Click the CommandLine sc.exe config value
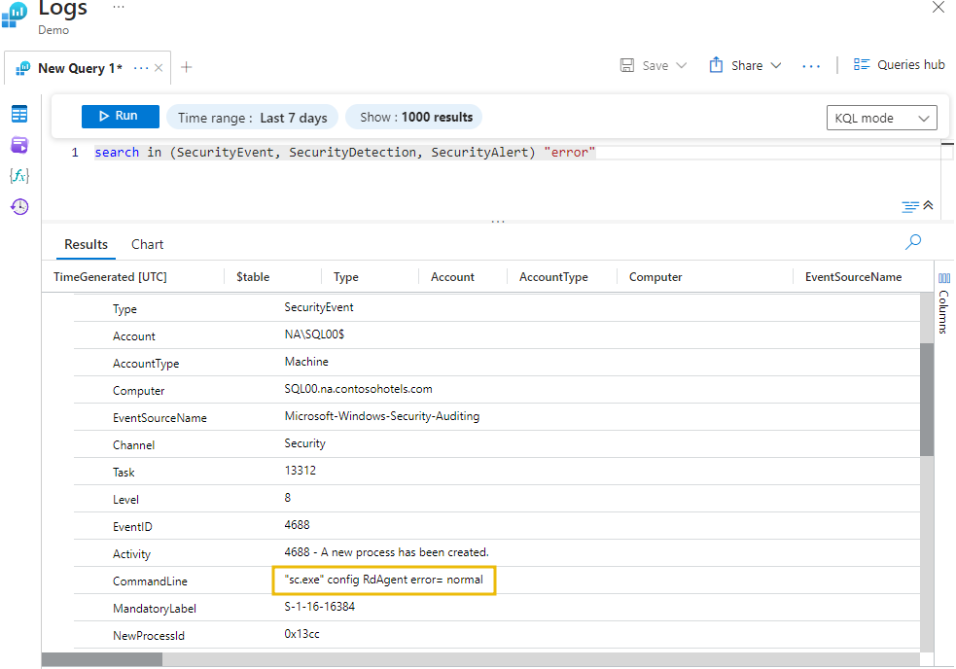 [383, 580]
